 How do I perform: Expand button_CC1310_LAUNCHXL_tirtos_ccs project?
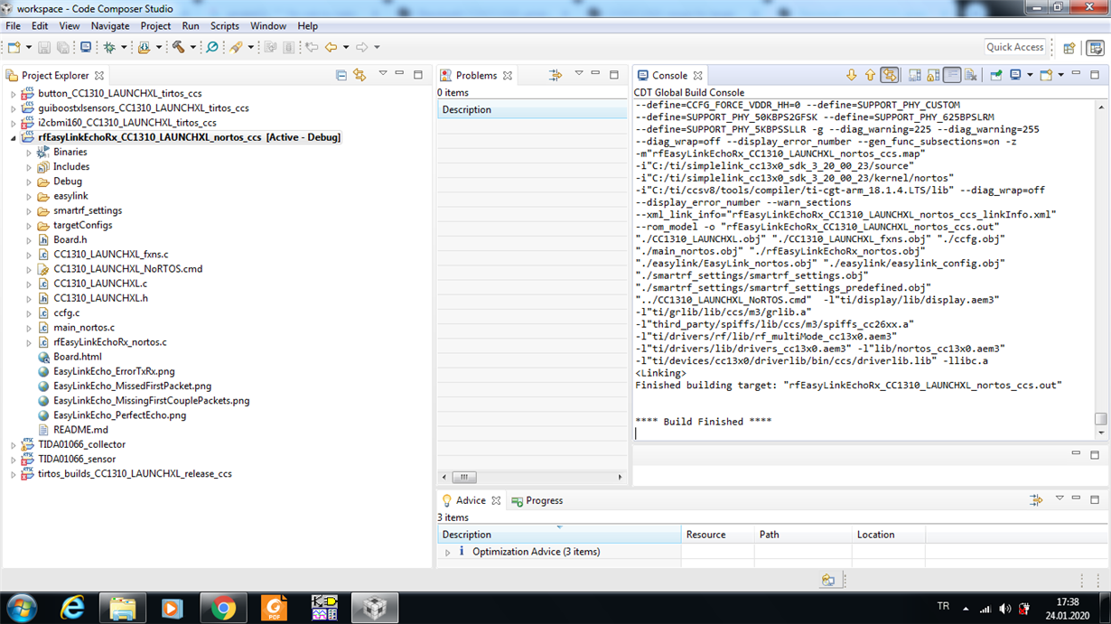pos(14,94)
